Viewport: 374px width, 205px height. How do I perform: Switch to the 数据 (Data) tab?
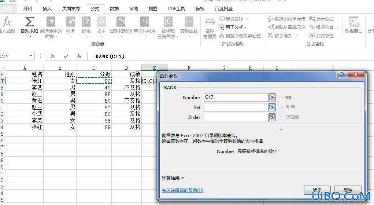[114, 8]
